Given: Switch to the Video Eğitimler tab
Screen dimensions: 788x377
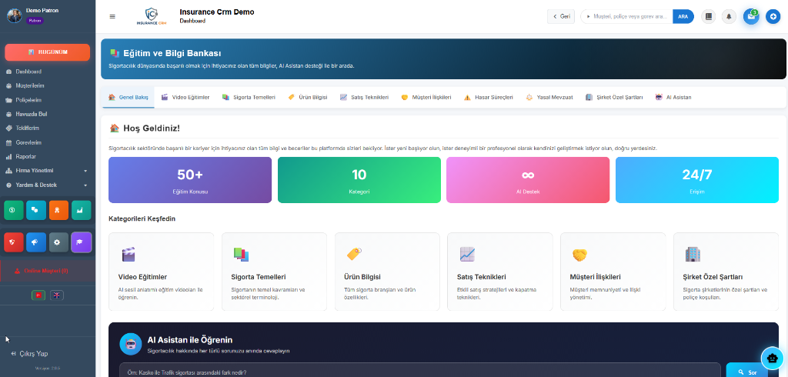Looking at the screenshot, I should pos(185,97).
